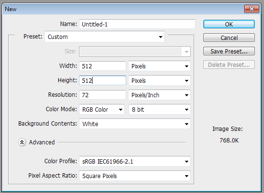Click the disabled Size dropdown arrow
The image size is (264, 193).
(x=186, y=51)
